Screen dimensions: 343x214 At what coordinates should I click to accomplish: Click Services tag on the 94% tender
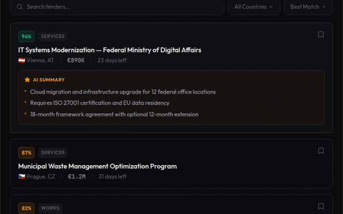52,36
